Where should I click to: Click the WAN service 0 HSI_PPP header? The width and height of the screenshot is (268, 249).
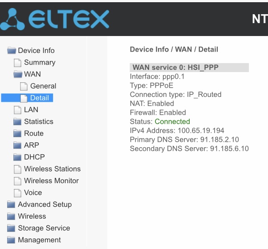coord(189,68)
